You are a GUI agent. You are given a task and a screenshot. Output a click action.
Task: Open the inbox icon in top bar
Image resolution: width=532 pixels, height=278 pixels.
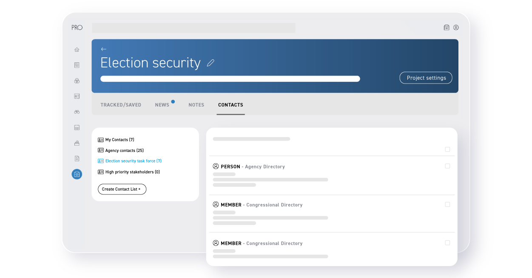coord(446,27)
